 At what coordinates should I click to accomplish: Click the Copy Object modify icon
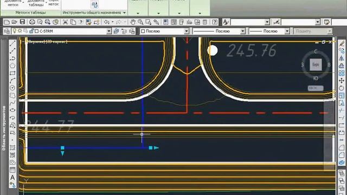[x=342, y=51]
